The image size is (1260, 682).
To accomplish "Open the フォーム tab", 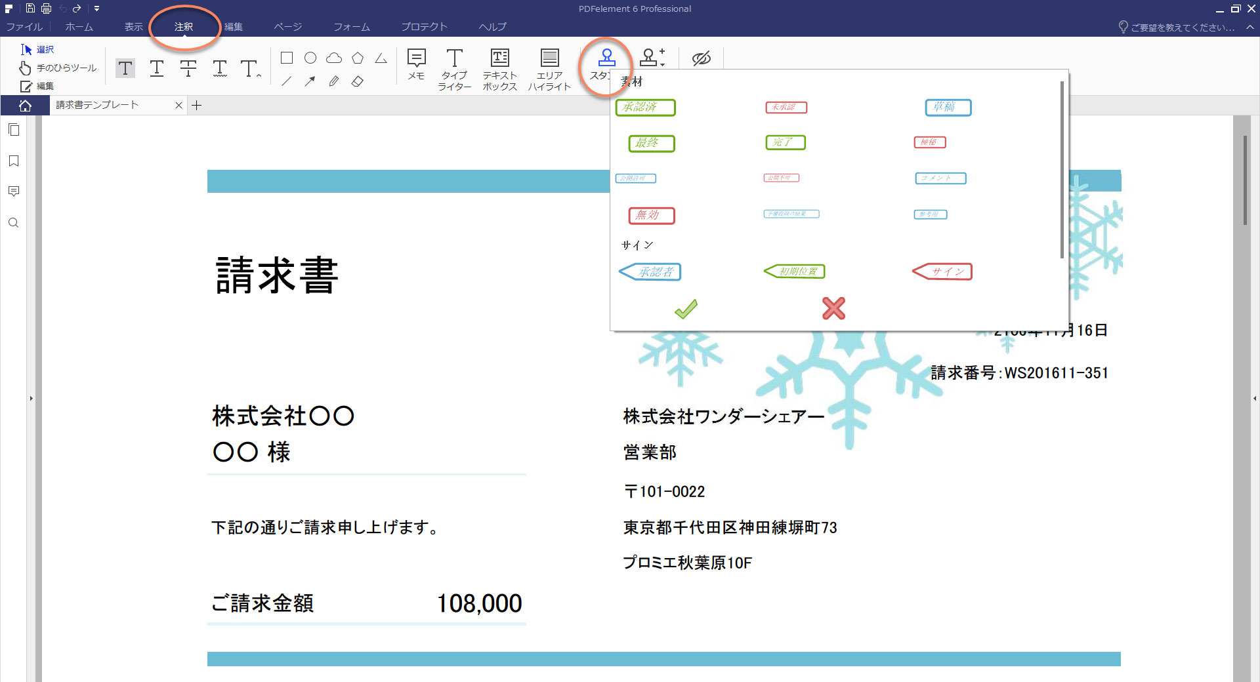I will pyautogui.click(x=352, y=27).
